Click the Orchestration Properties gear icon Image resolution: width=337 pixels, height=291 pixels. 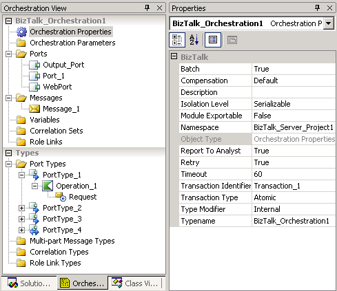[x=21, y=32]
